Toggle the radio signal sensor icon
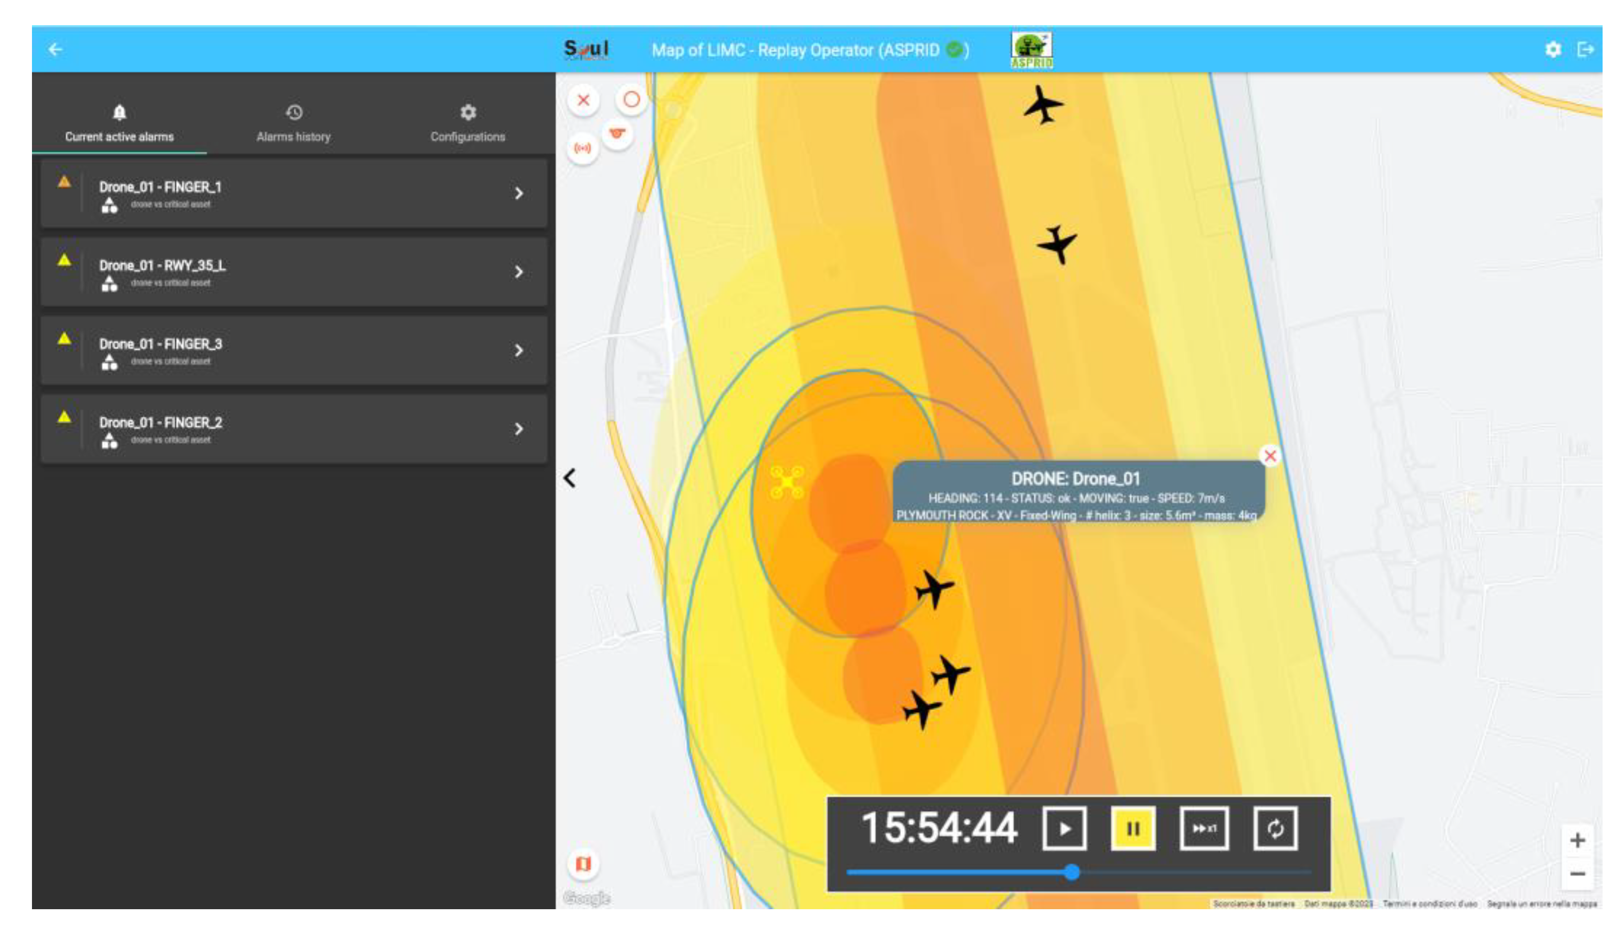1621x931 pixels. tap(582, 148)
